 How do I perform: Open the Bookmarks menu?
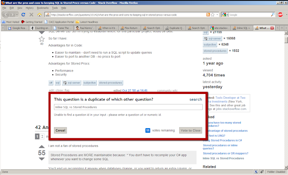point(42,8)
